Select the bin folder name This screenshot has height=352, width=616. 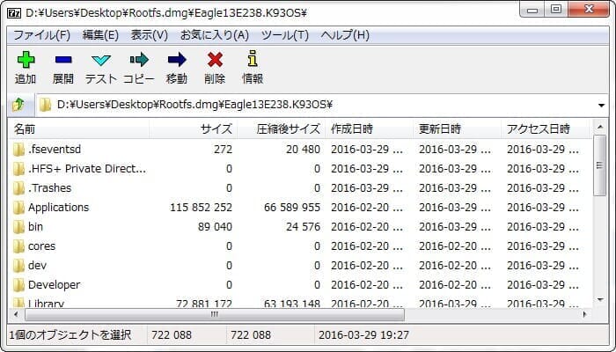coord(35,227)
